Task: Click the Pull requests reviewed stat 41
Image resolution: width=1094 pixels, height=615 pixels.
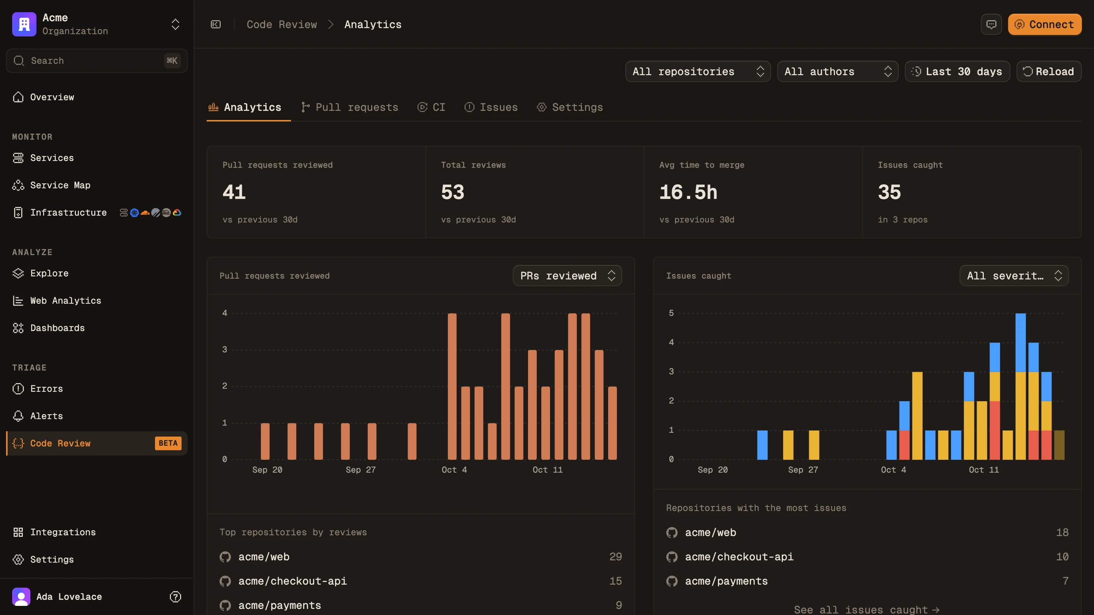Action: (x=234, y=192)
